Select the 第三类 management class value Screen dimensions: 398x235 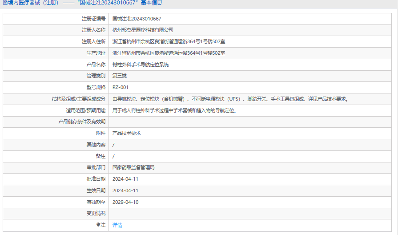[x=120, y=76]
